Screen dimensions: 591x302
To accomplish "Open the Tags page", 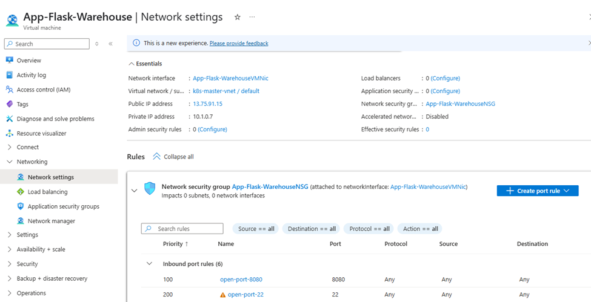I will pyautogui.click(x=22, y=104).
